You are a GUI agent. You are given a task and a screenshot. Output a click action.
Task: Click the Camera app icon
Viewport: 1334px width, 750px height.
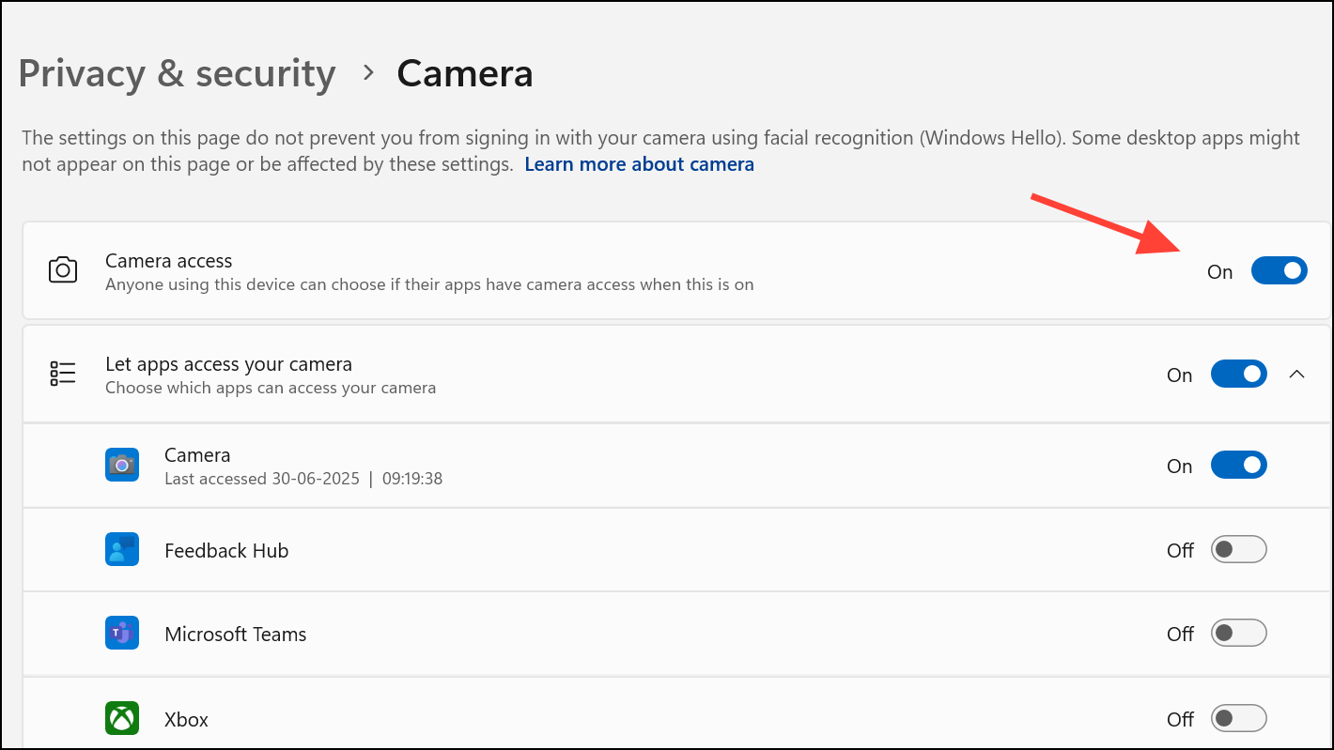(x=122, y=465)
